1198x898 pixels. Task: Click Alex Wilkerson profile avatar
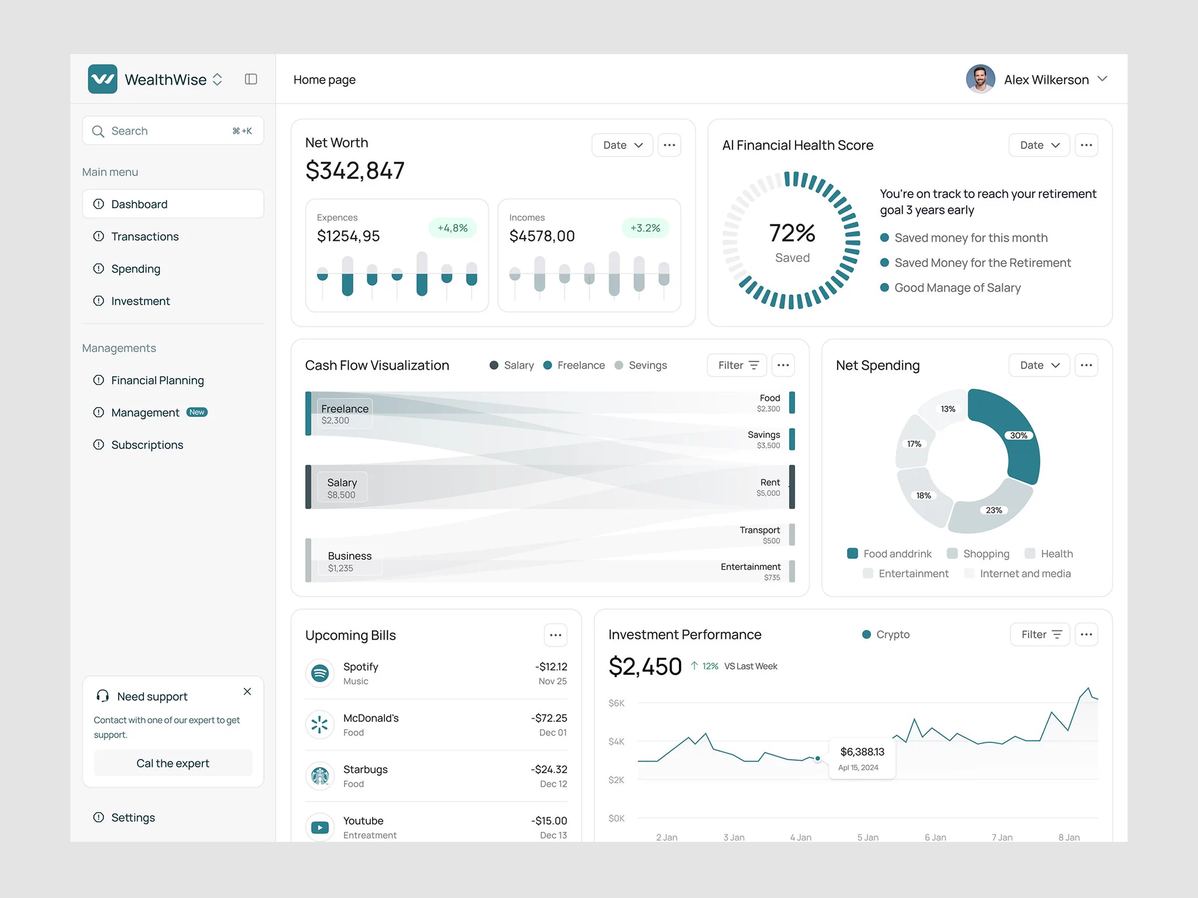980,79
